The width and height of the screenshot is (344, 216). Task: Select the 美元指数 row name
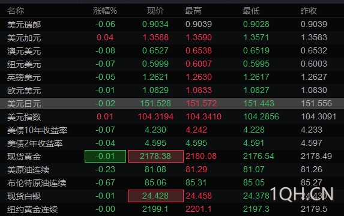[24, 117]
